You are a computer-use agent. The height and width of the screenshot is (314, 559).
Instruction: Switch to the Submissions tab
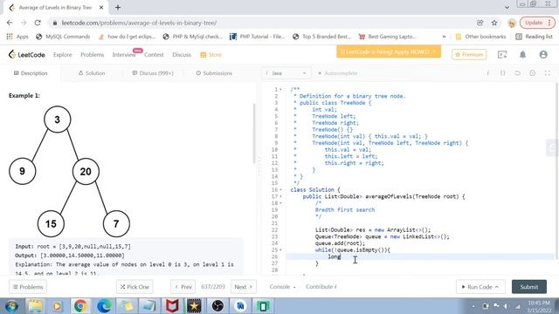pos(214,73)
